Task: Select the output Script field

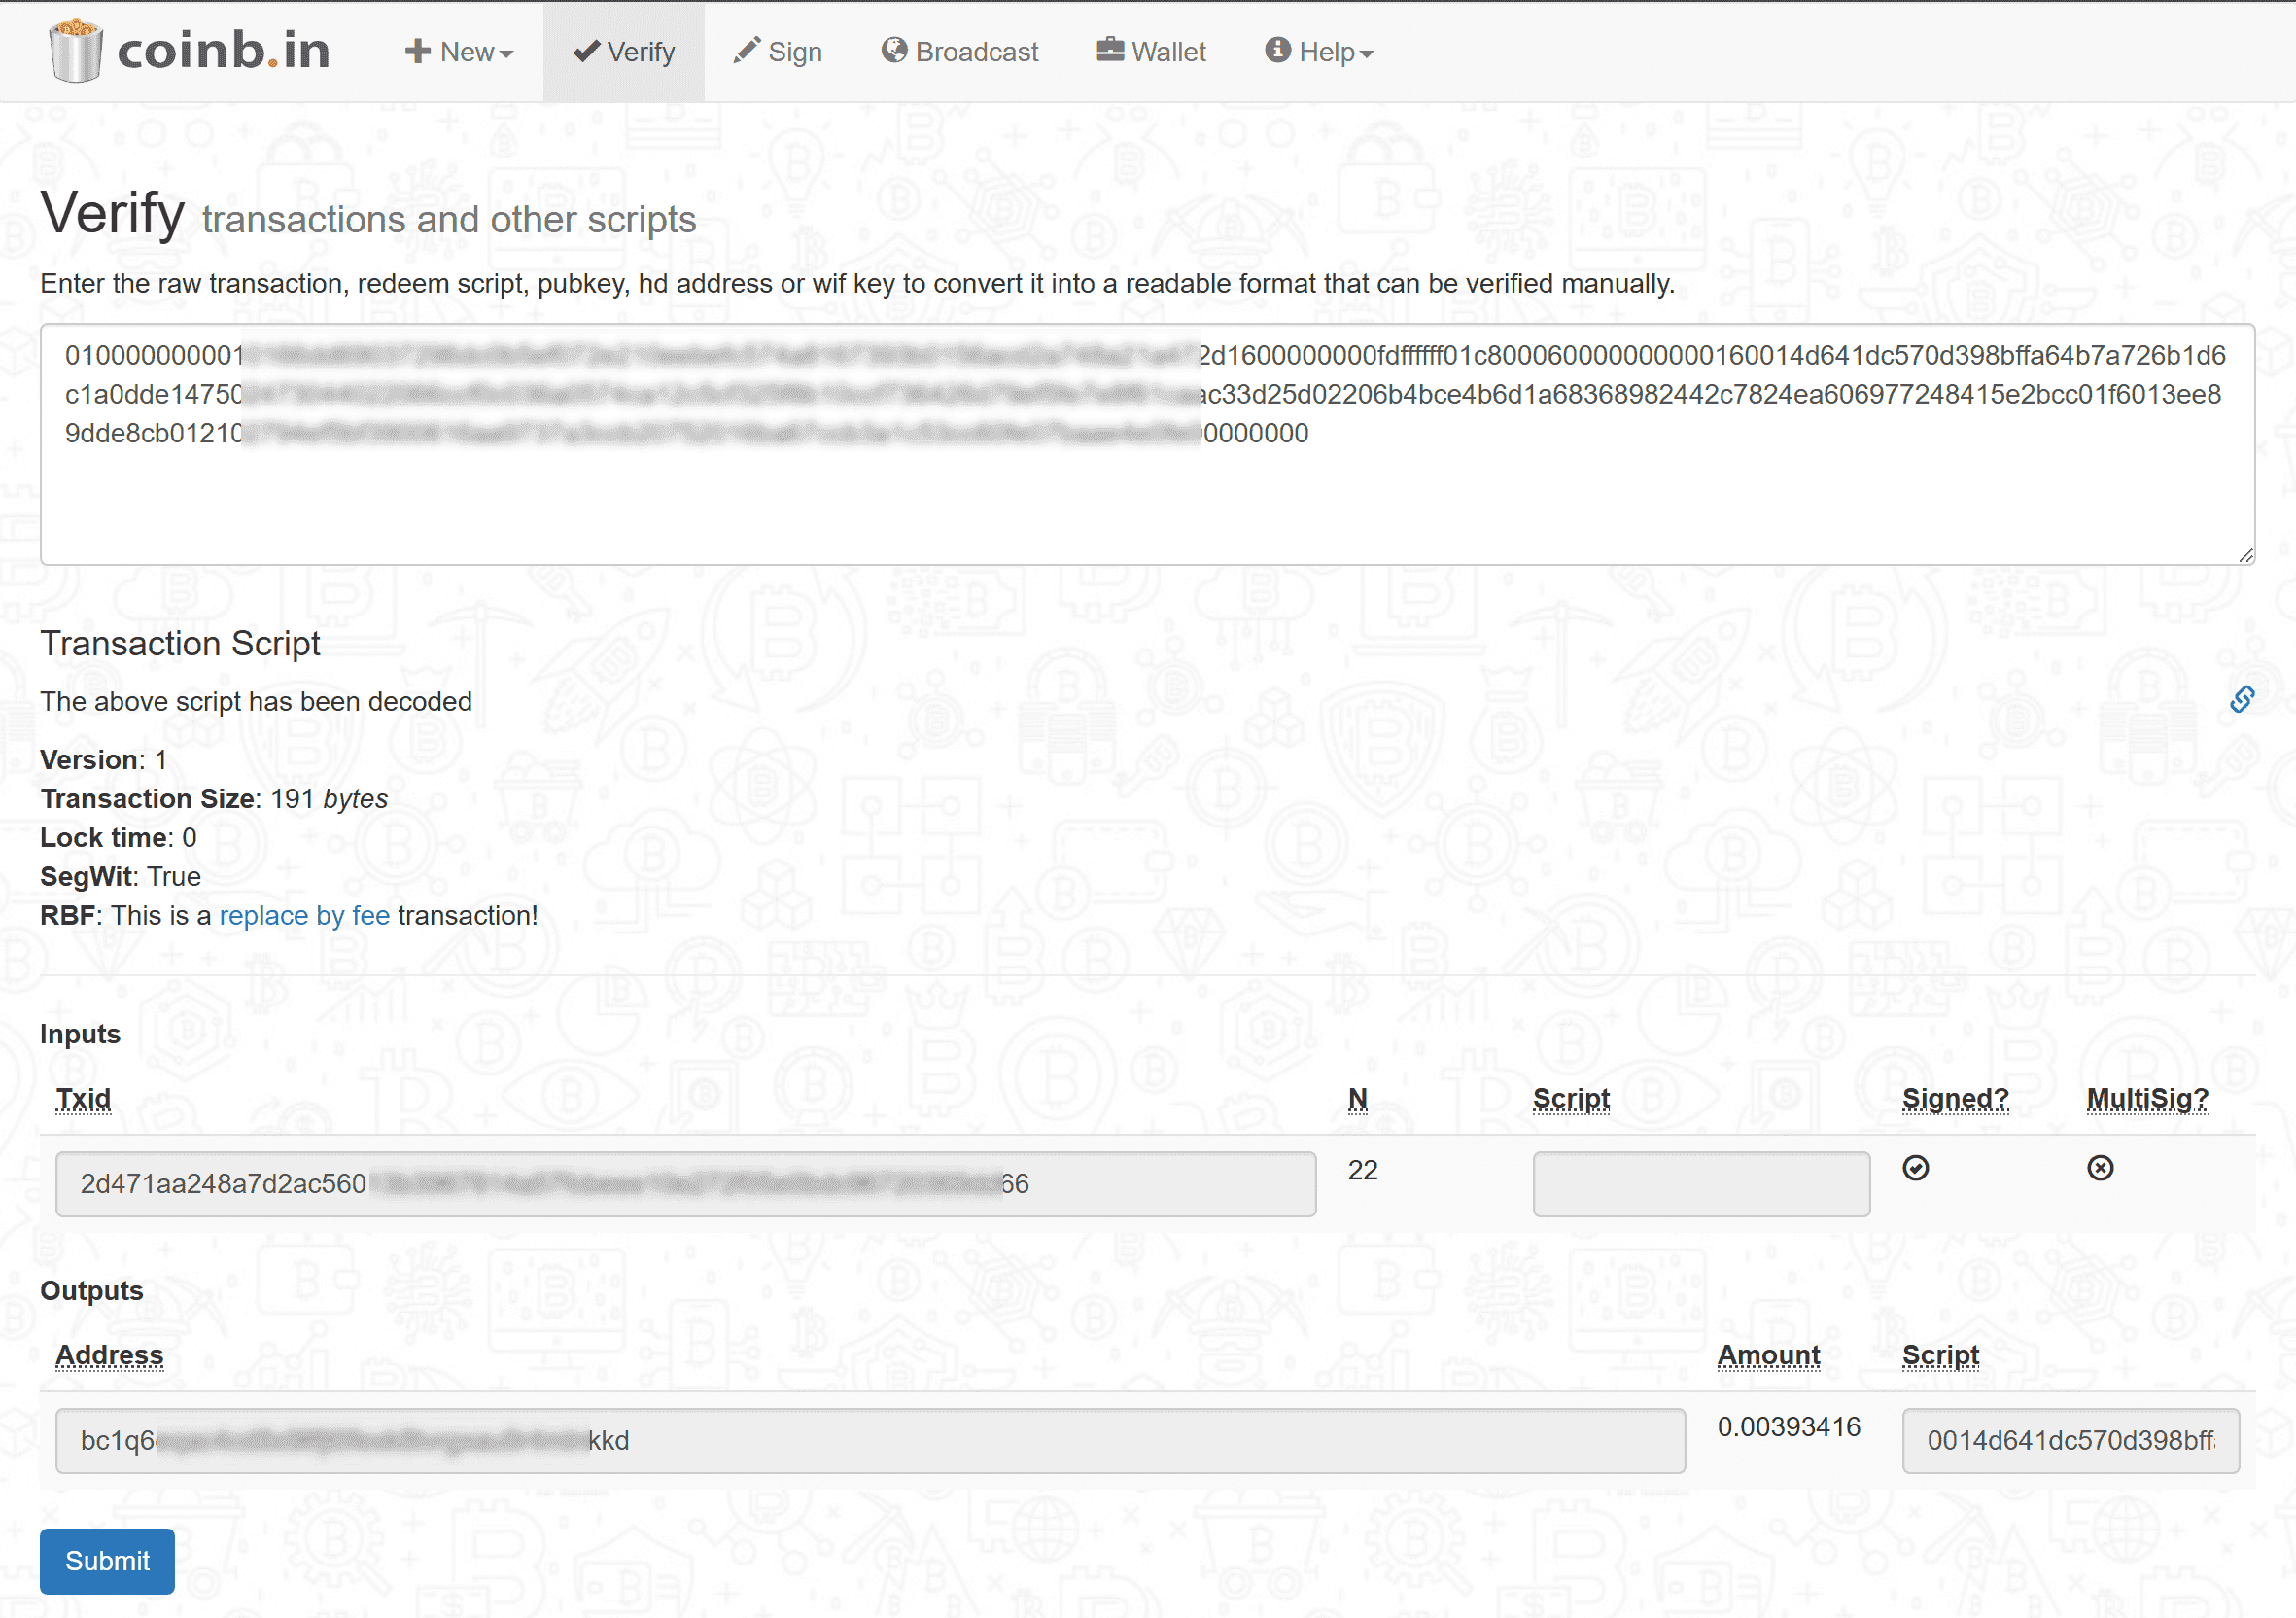Action: (2070, 1441)
